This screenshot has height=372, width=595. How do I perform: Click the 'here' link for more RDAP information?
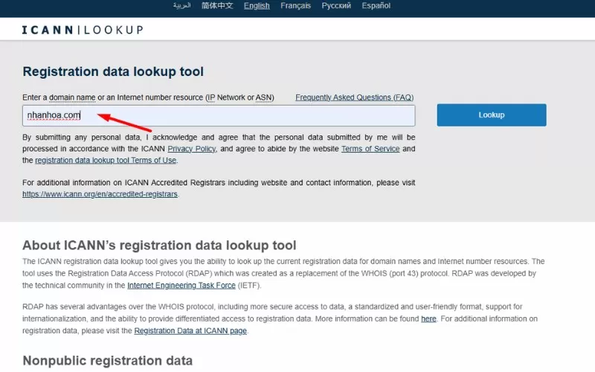[428, 318]
